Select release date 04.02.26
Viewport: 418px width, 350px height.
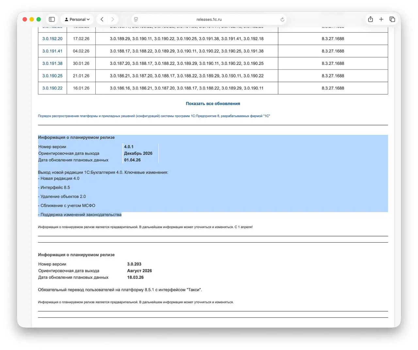81,51
